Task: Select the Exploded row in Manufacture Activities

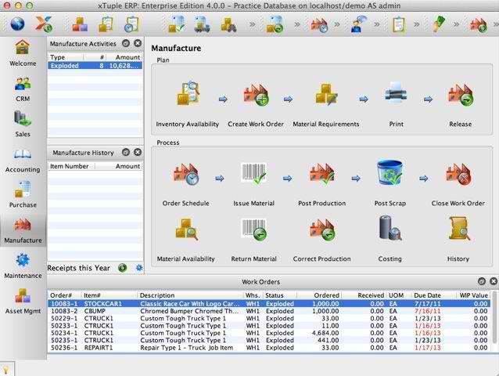Action: click(95, 66)
